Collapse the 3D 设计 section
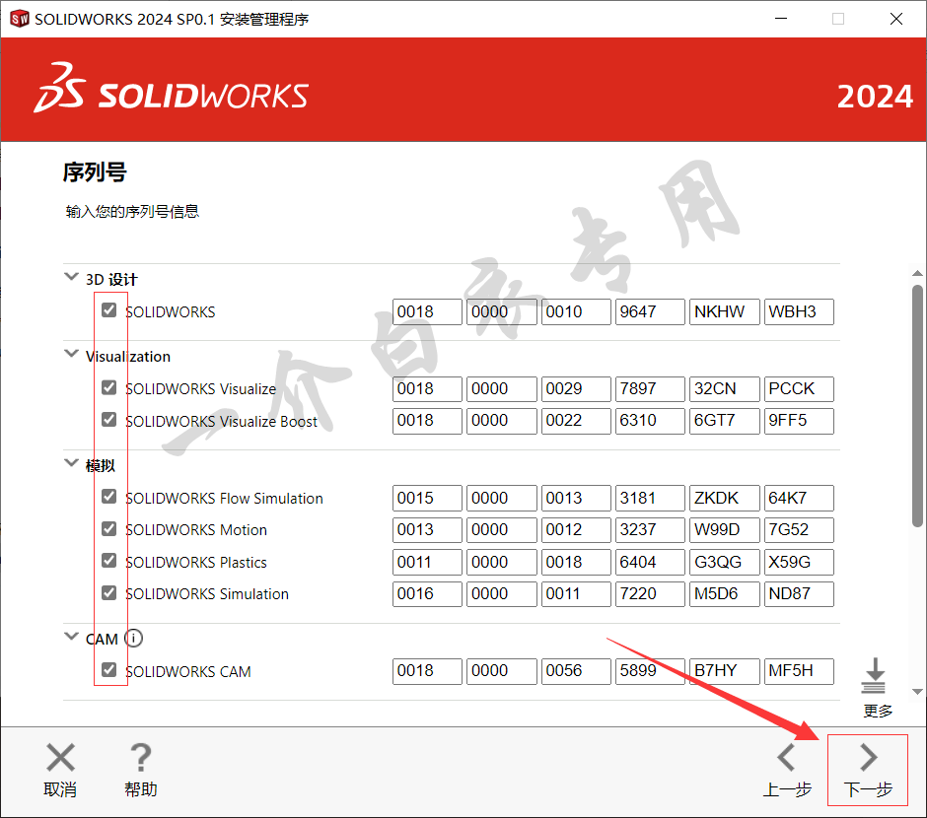 coord(71,278)
